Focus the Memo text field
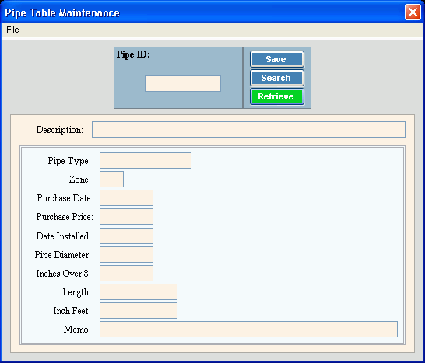 point(248,330)
